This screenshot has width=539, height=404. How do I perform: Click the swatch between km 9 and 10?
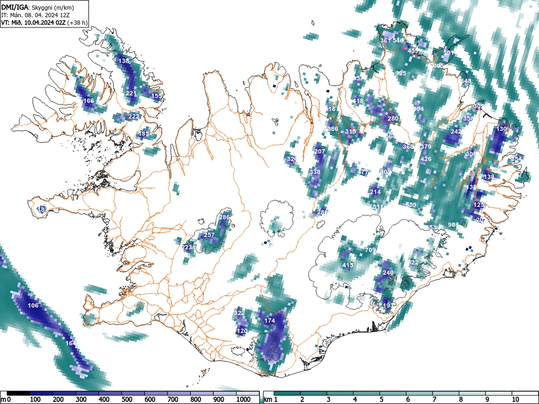(x=499, y=393)
